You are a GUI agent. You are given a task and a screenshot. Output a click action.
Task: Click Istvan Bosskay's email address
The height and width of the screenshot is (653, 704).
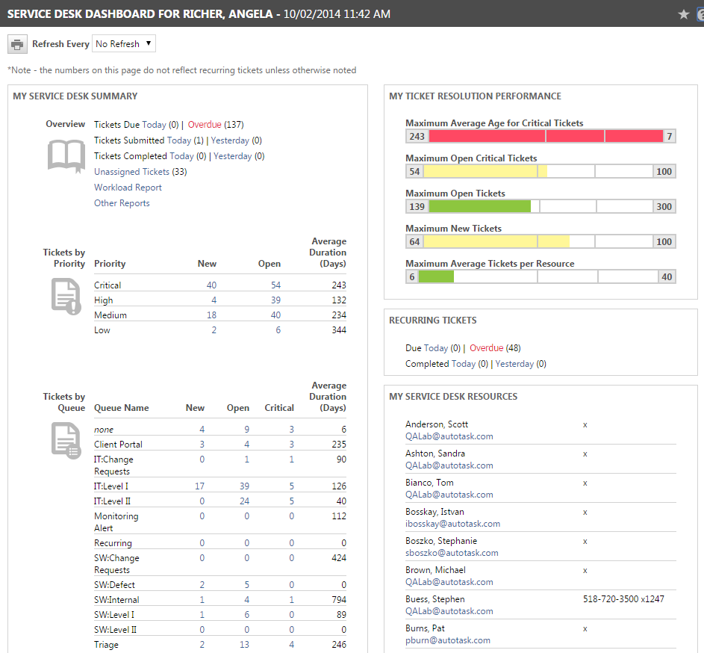tap(452, 524)
